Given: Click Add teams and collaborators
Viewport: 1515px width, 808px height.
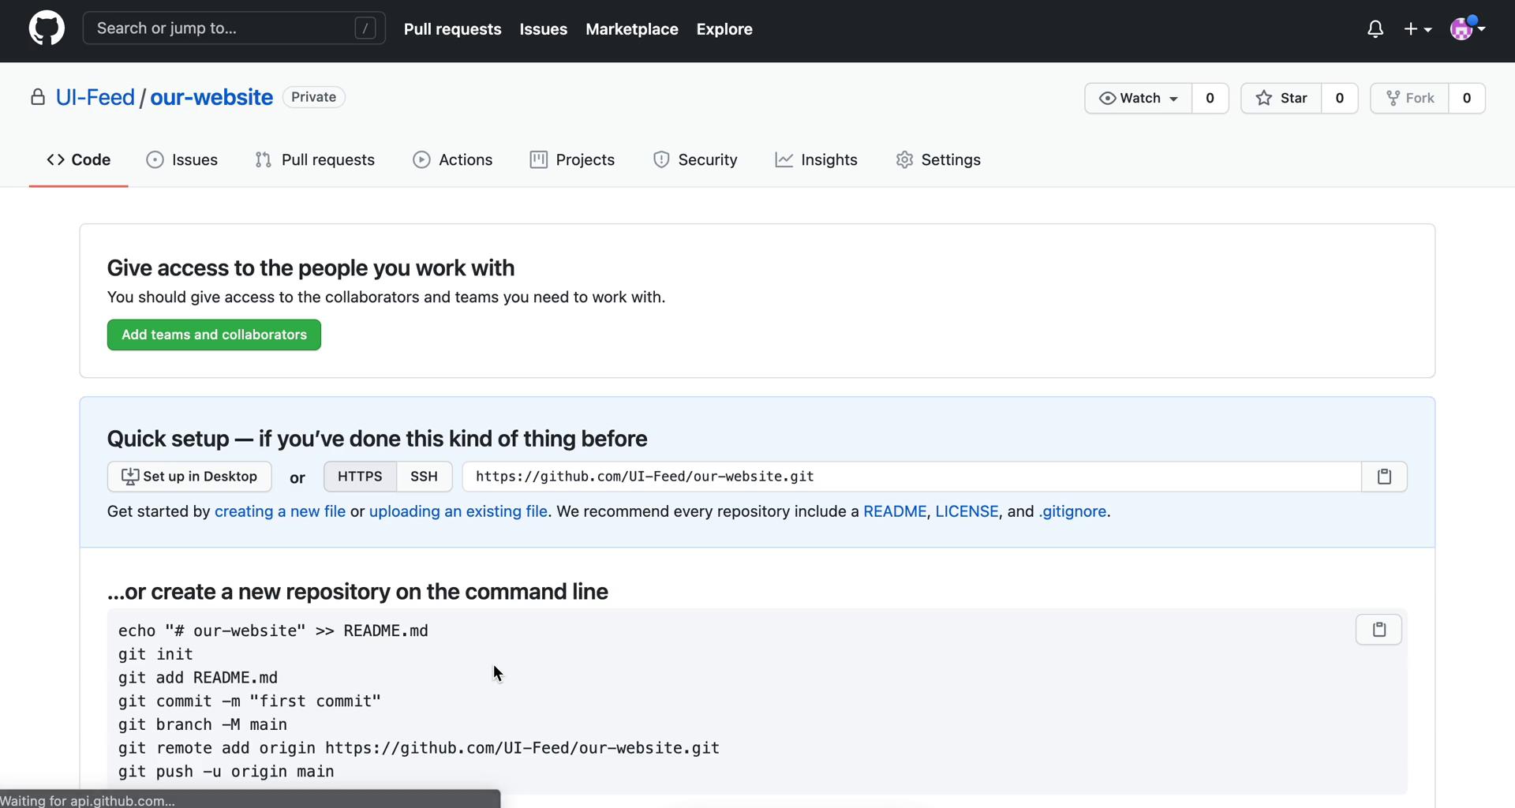Looking at the screenshot, I should pyautogui.click(x=214, y=335).
